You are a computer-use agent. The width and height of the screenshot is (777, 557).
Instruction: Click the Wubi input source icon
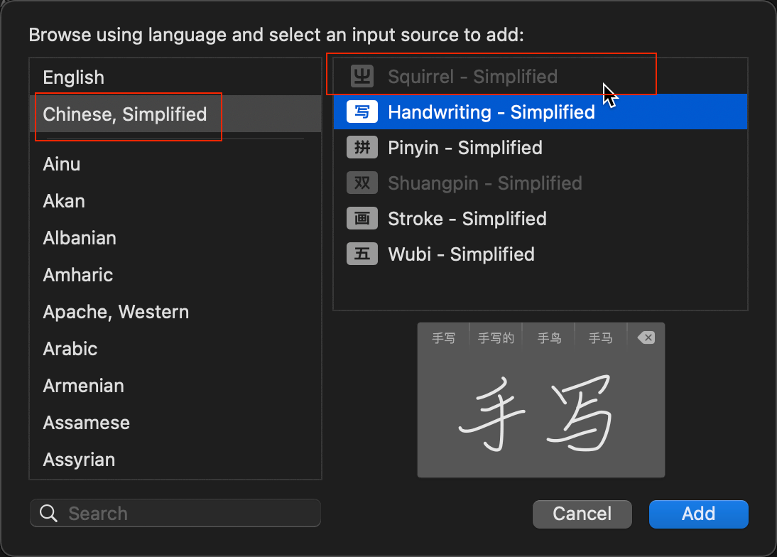click(x=362, y=254)
